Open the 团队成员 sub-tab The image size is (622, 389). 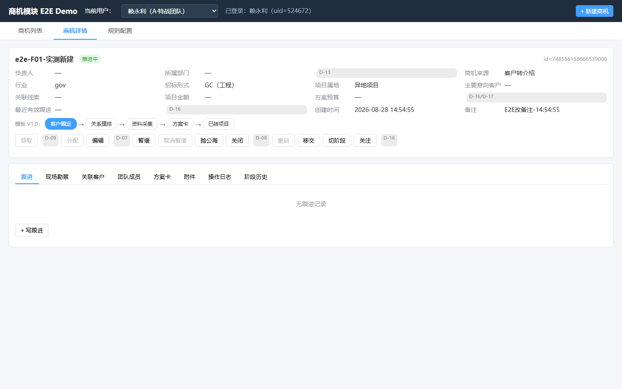(x=129, y=177)
